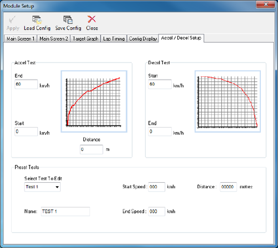Image resolution: width=278 pixels, height=248 pixels.
Task: Go to the Target Graph tab
Action: click(x=85, y=38)
